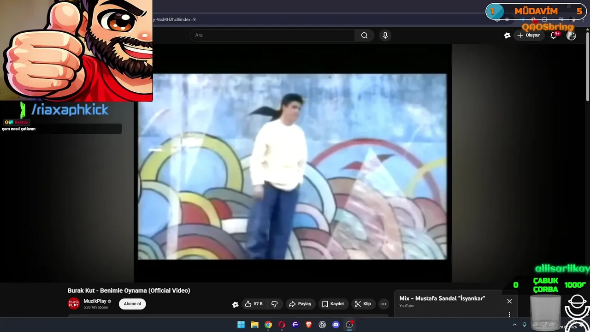Click the sparkle icon left of Oluştur
Image resolution: width=590 pixels, height=332 pixels.
coord(507,36)
